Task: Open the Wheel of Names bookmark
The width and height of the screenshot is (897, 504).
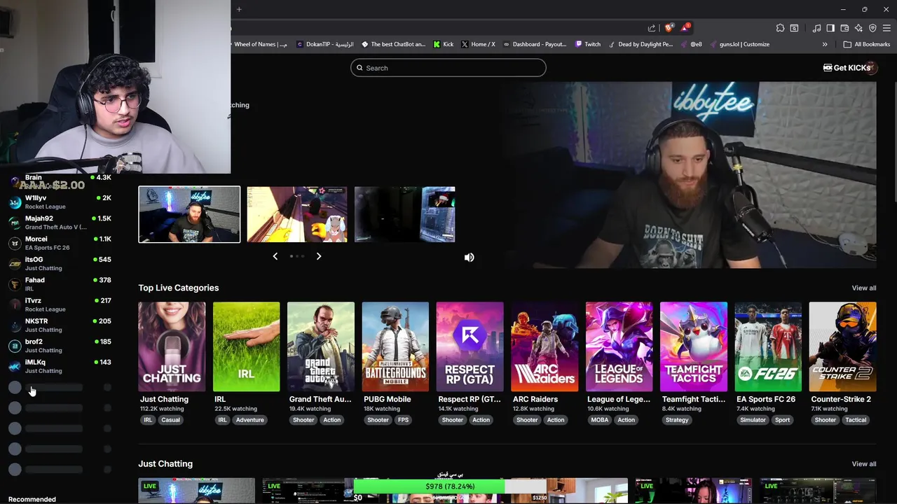Action: 259,44
